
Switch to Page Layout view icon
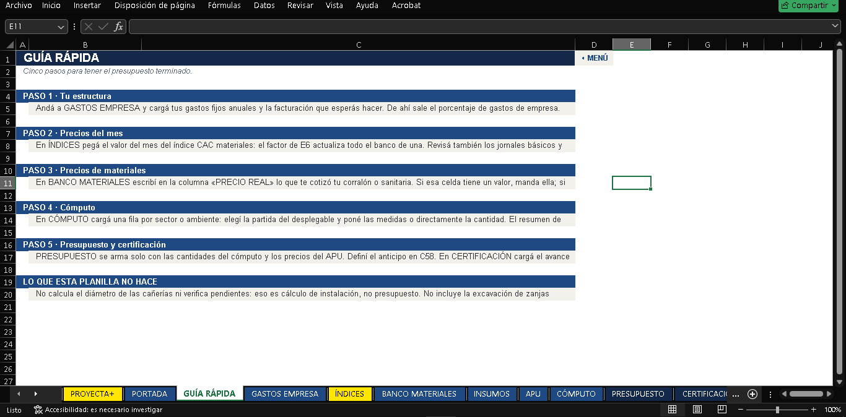click(x=697, y=410)
